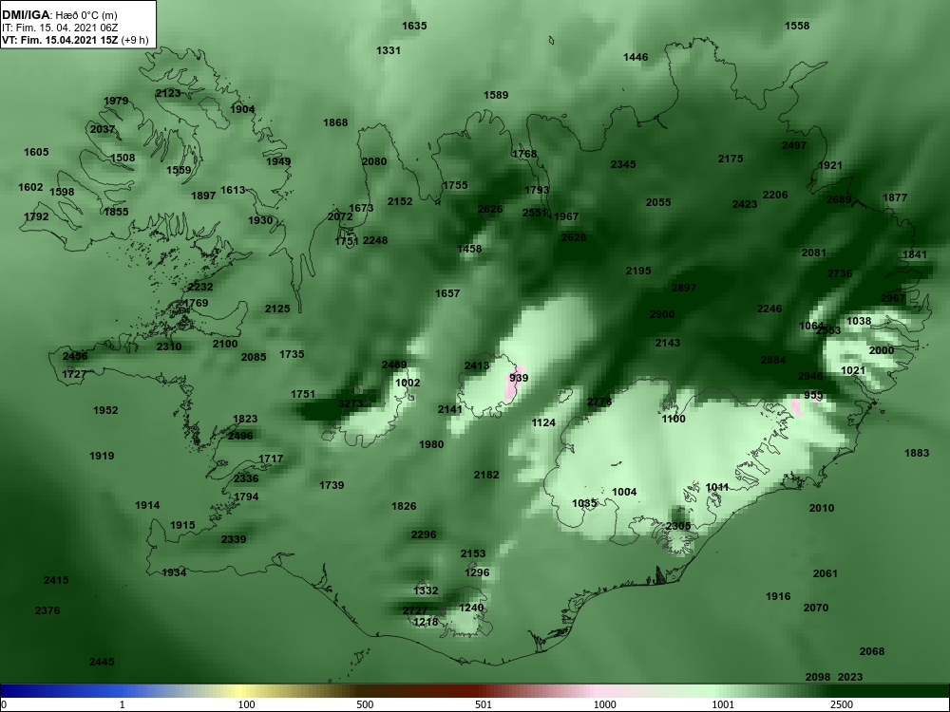Screen dimensions: 950x712
Task: Click the color scale bar legend
Action: point(475,691)
